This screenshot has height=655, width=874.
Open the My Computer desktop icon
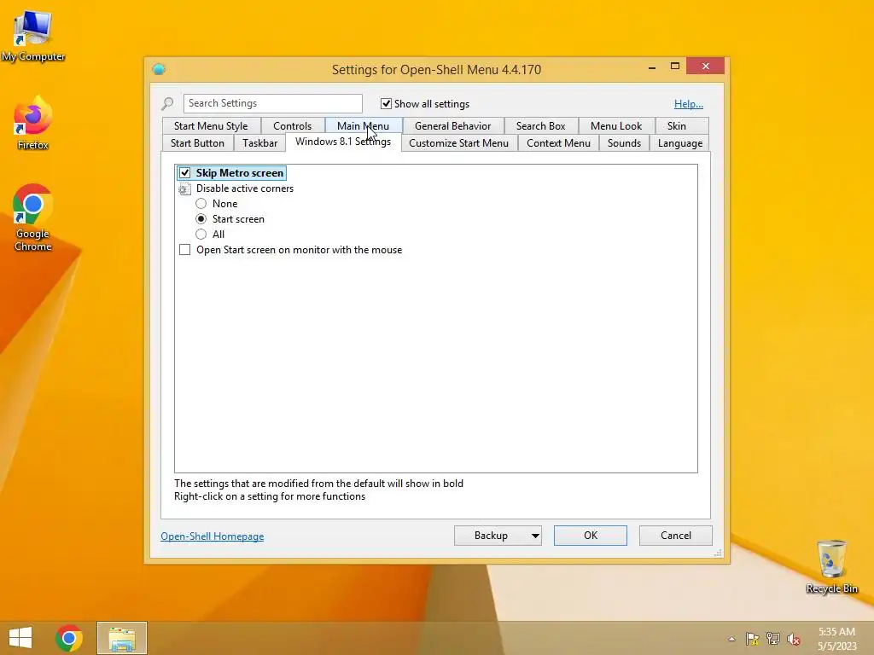pos(33,36)
